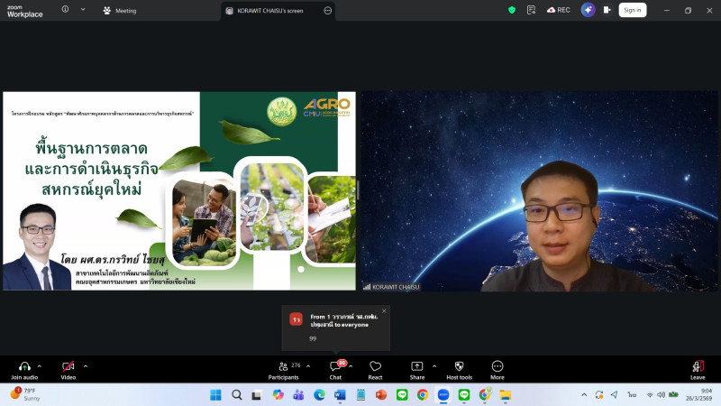Expand options arrow next to Participants

point(308,365)
